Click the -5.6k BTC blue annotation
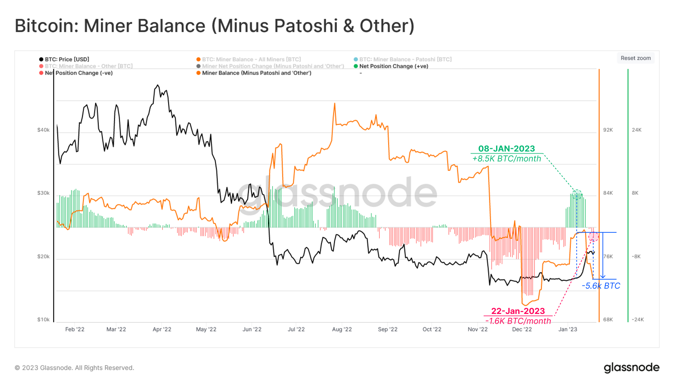This screenshot has width=674, height=388. 601,286
